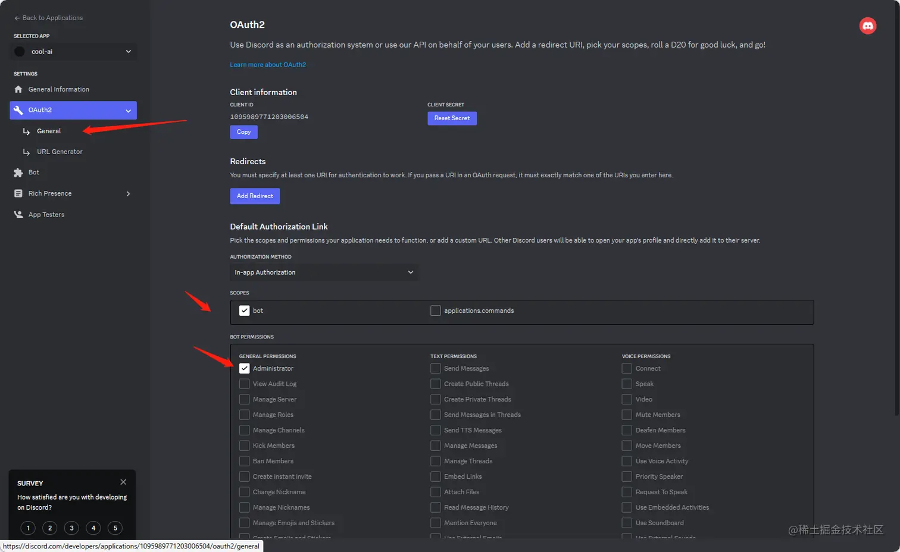The width and height of the screenshot is (900, 552).
Task: Click the Add Redirect button
Action: (255, 196)
